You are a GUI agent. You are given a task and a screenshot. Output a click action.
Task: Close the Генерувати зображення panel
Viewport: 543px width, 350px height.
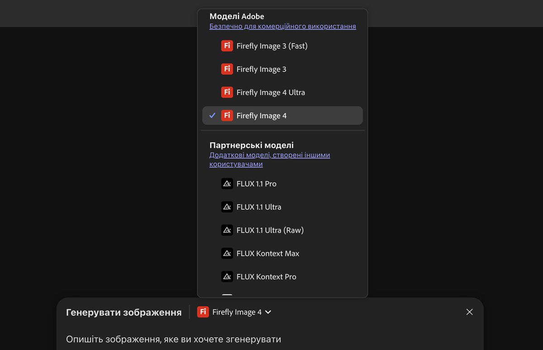[469, 312]
